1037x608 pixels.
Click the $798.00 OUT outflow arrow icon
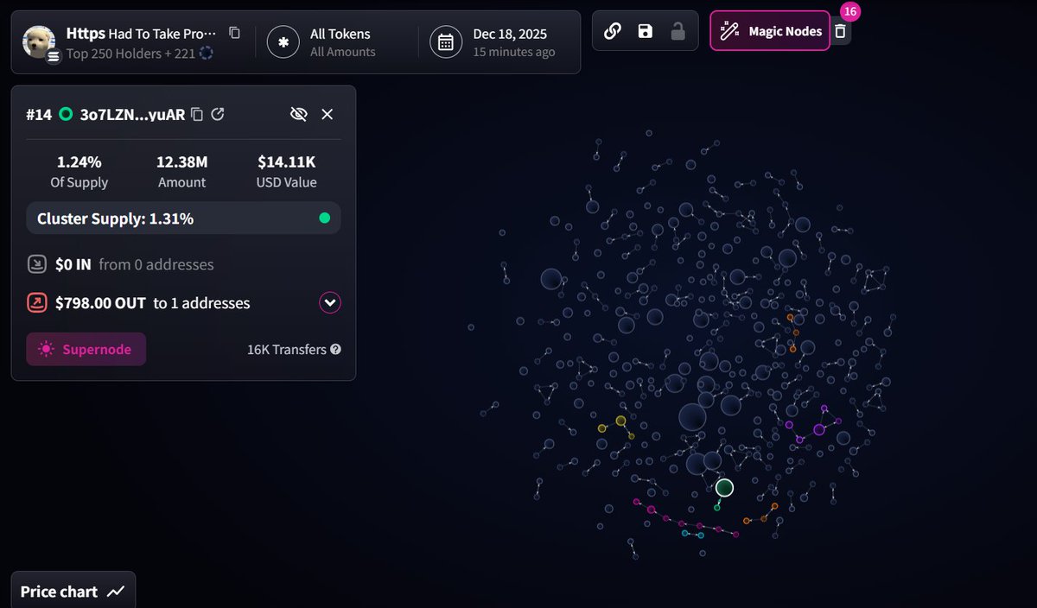click(37, 303)
